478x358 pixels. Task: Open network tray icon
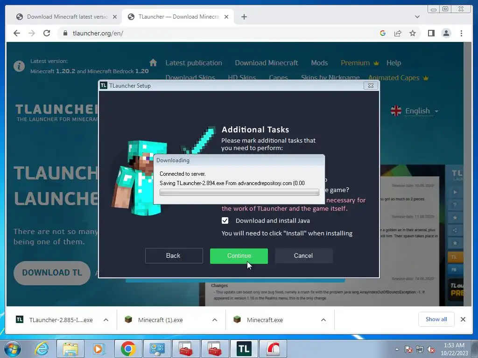pyautogui.click(x=420, y=350)
